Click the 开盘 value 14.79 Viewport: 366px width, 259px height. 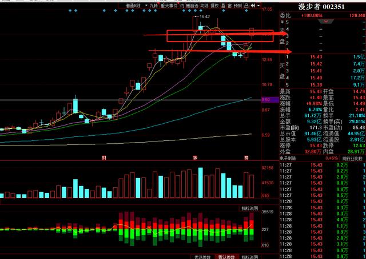click(x=359, y=91)
